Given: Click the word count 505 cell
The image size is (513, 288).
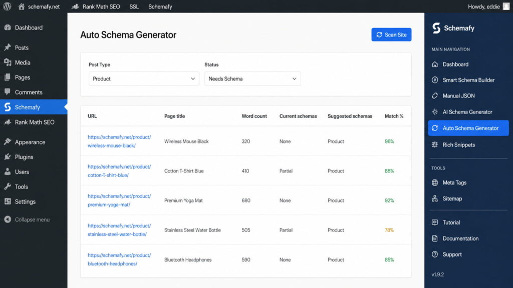Looking at the screenshot, I should pos(245,230).
